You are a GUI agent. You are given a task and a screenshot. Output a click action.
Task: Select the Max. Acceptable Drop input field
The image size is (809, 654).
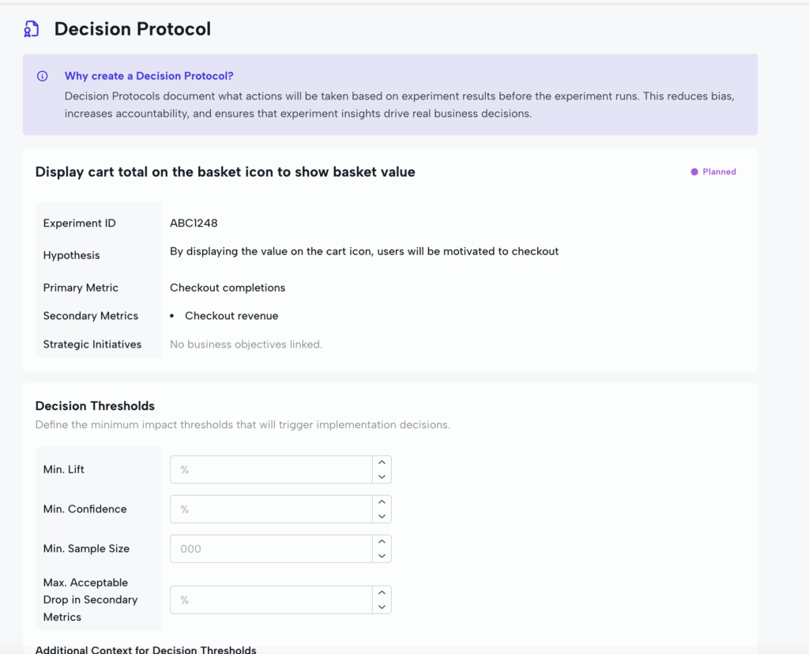271,600
